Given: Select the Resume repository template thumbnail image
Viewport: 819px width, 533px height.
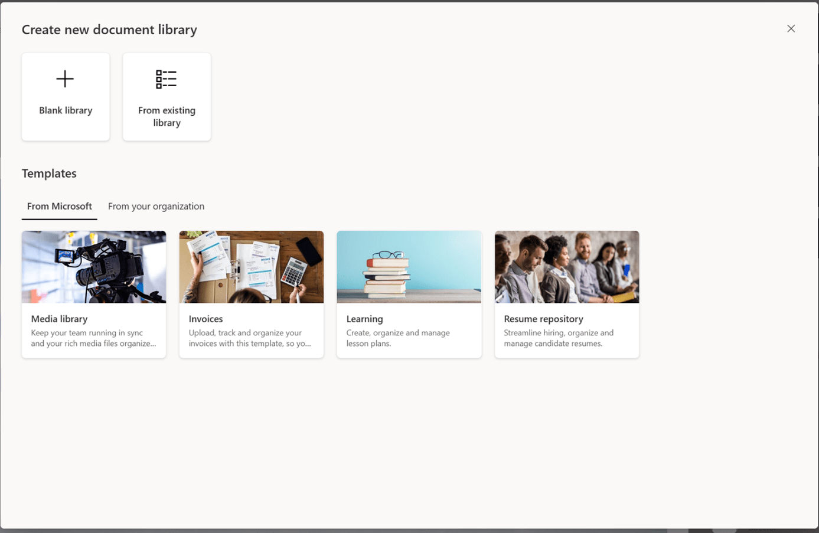Looking at the screenshot, I should pos(566,266).
